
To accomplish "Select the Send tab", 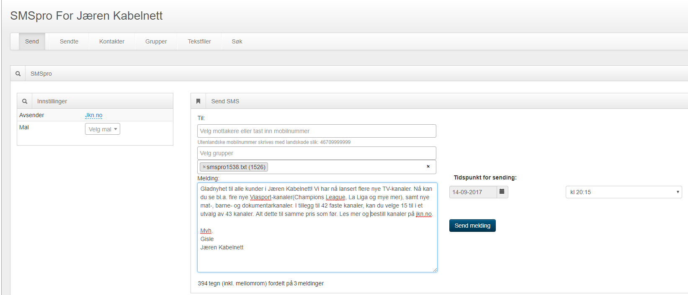I will 32,41.
